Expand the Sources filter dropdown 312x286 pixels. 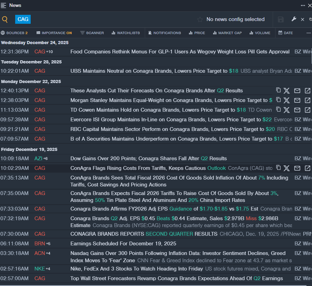coord(14,33)
